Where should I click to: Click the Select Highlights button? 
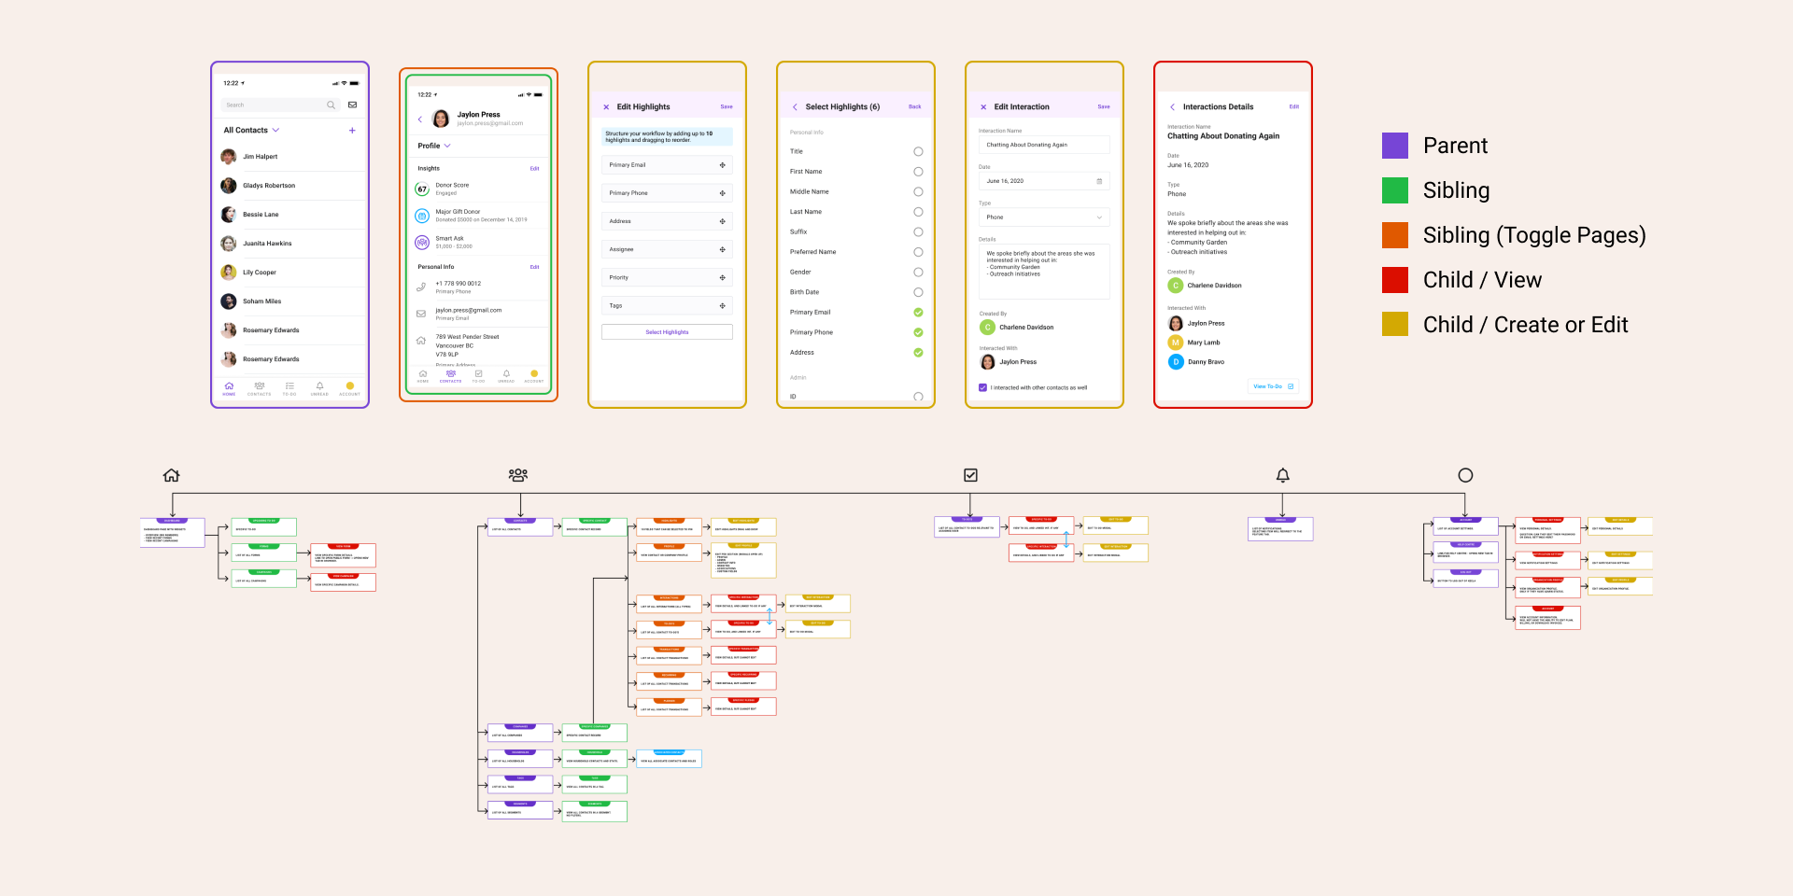tap(667, 332)
